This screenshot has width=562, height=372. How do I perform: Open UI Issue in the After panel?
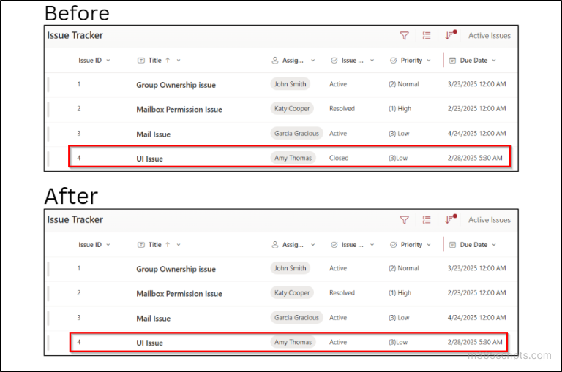coord(149,343)
